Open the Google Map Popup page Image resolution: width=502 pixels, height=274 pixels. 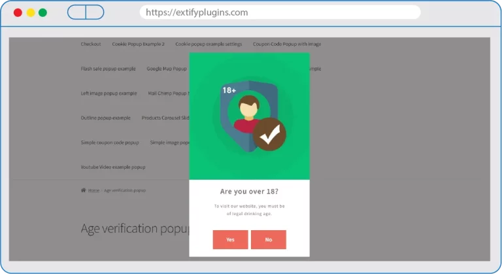pos(166,69)
